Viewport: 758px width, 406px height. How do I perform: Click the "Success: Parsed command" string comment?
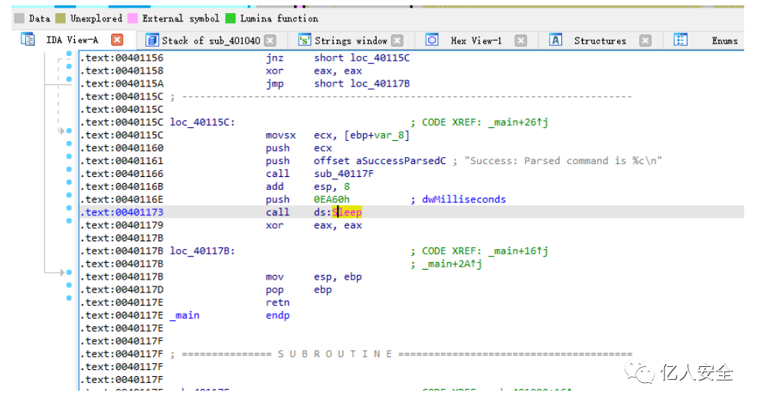(x=564, y=161)
